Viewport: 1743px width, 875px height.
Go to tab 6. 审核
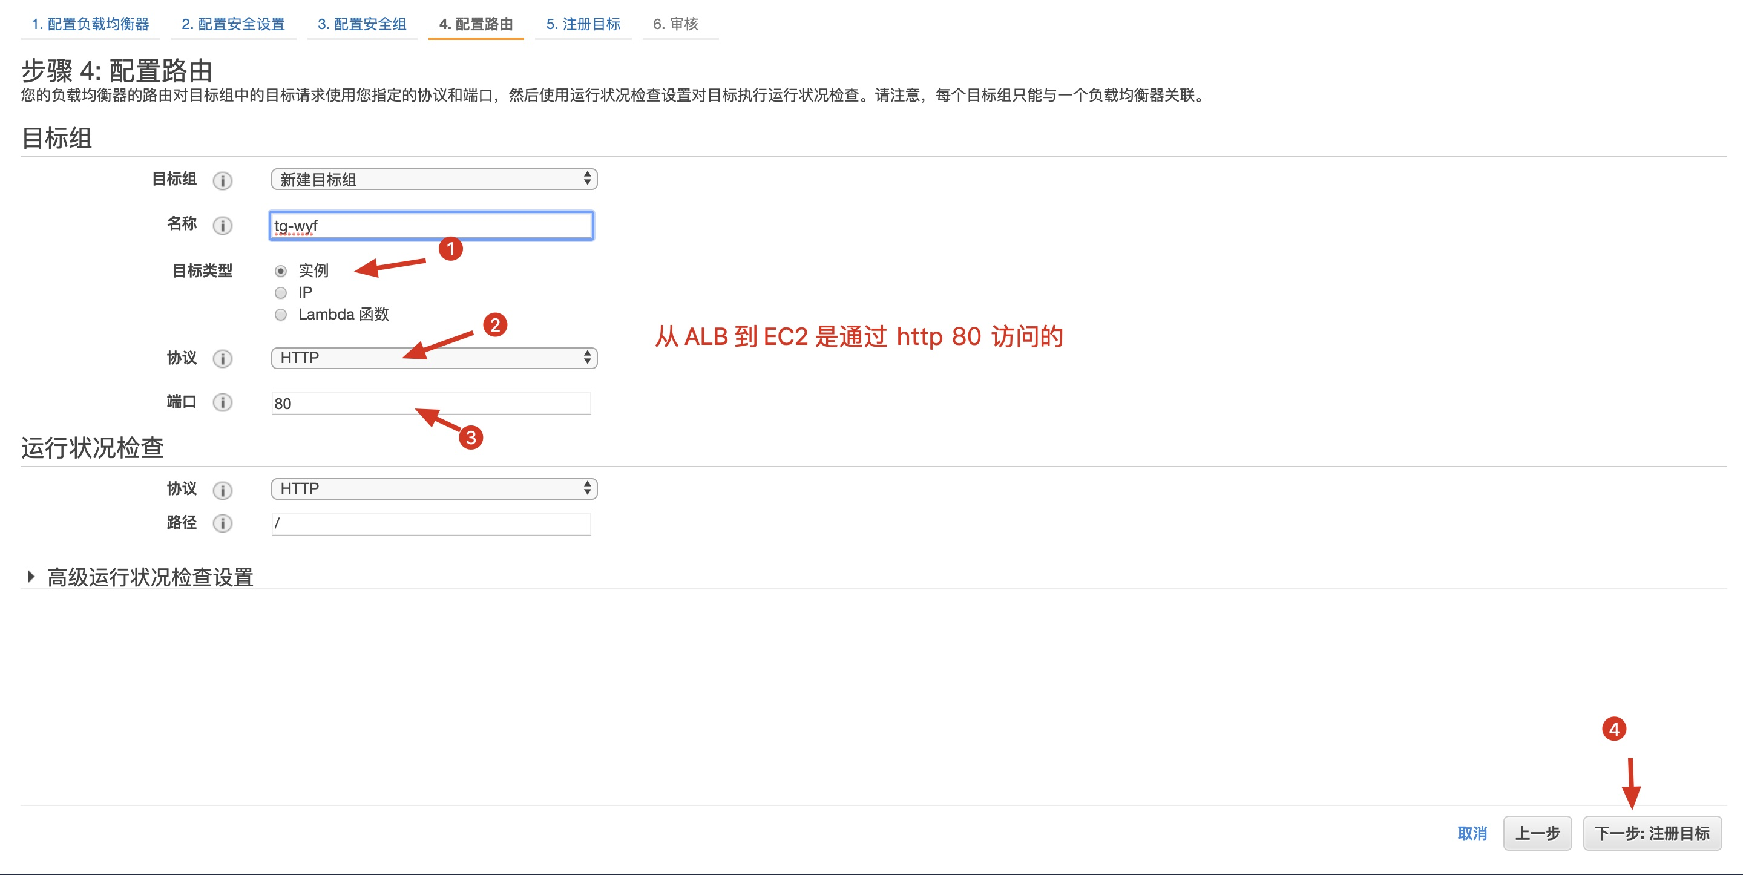pyautogui.click(x=675, y=24)
